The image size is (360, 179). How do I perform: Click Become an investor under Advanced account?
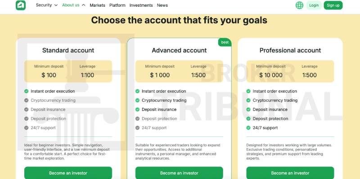(x=179, y=173)
